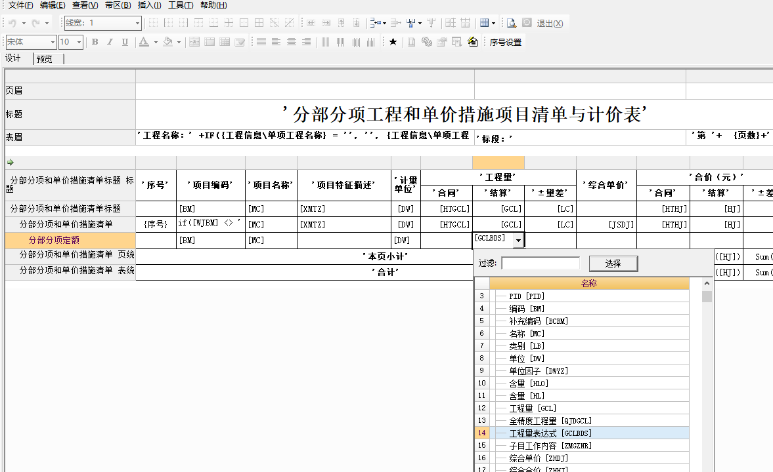Open the 编辑(E) menu
The width and height of the screenshot is (773, 472).
pos(53,5)
